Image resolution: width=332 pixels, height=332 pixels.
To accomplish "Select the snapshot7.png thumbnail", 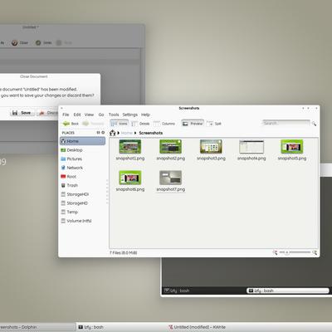I will 170,178.
